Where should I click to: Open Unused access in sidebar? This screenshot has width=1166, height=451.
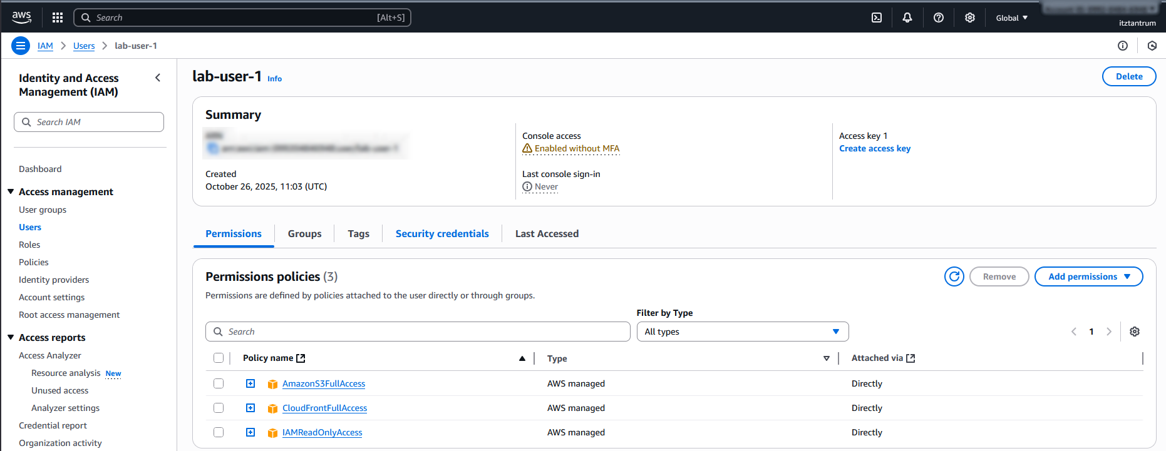tap(60, 390)
